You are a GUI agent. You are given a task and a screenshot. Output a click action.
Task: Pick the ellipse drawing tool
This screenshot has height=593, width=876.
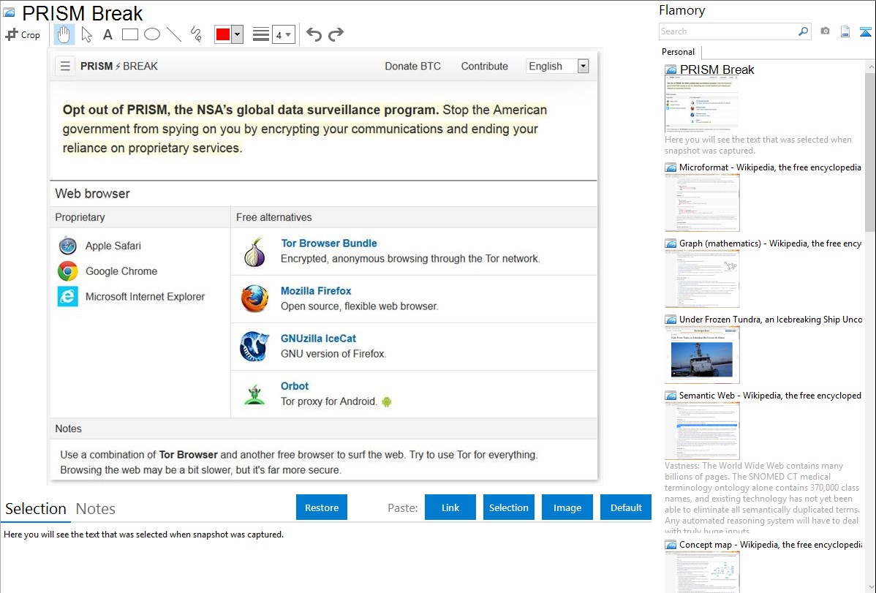coord(152,34)
